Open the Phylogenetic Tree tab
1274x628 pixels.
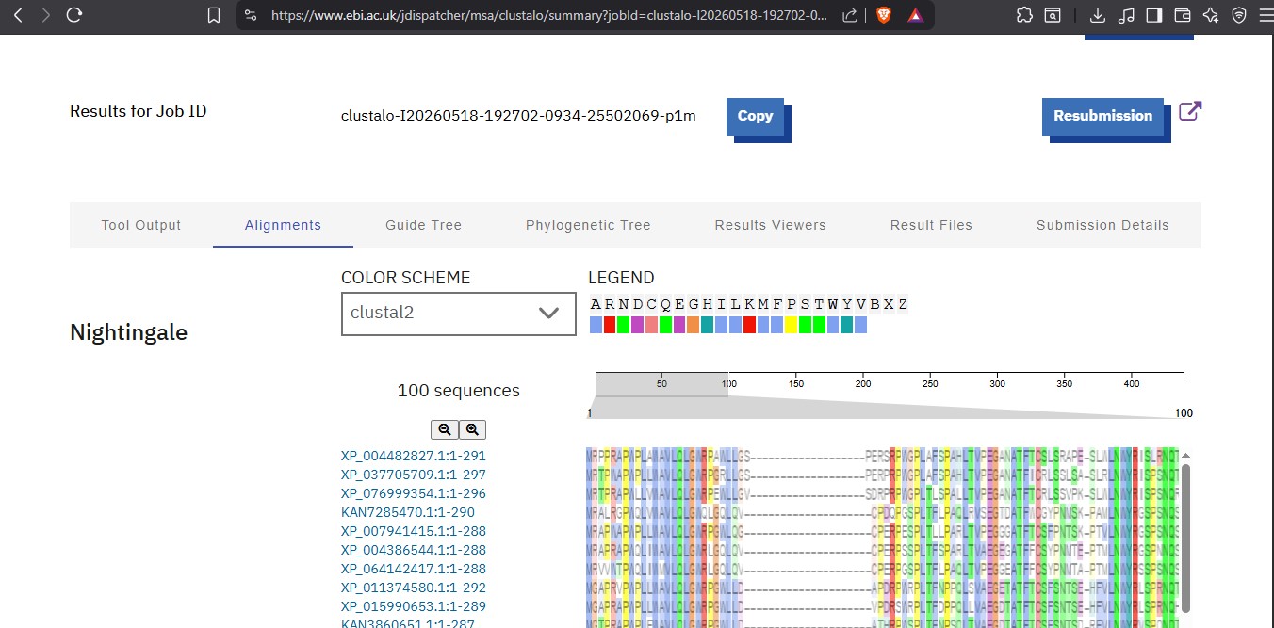pos(588,225)
